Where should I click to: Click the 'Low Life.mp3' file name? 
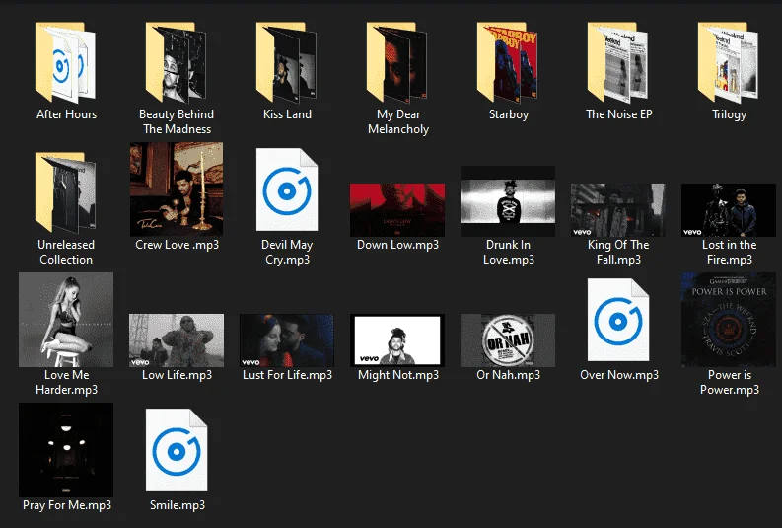pos(178,375)
